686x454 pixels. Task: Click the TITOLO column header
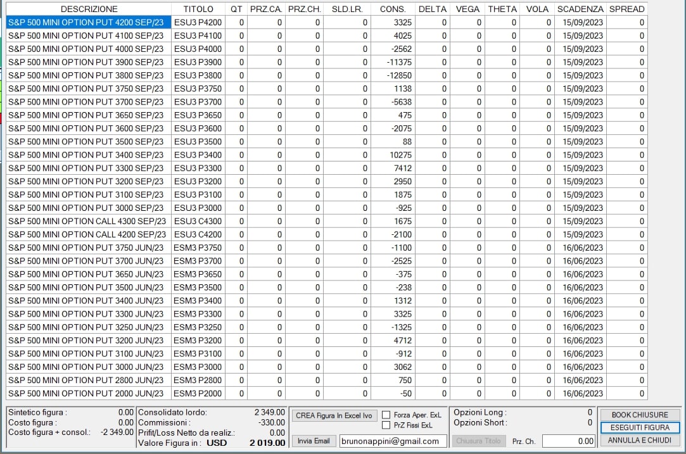coord(198,9)
